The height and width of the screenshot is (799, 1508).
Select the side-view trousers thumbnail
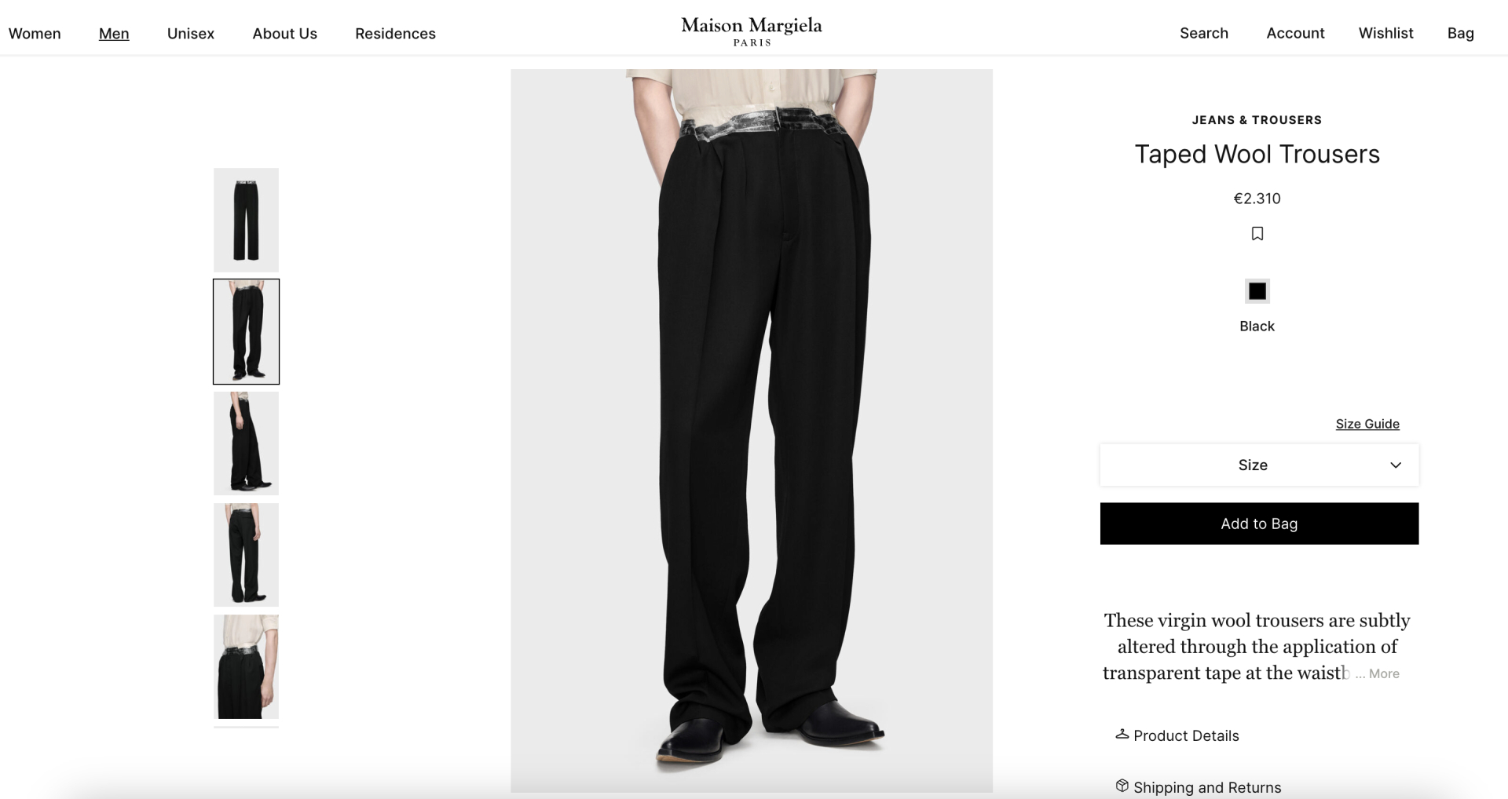pos(246,443)
